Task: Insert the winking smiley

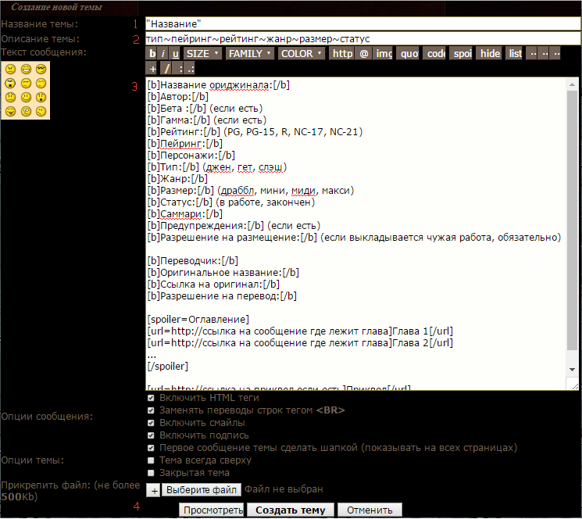Action: click(41, 111)
